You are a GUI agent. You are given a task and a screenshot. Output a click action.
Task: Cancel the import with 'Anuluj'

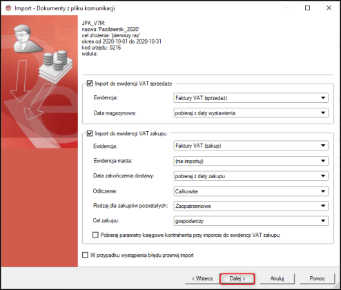tap(277, 279)
